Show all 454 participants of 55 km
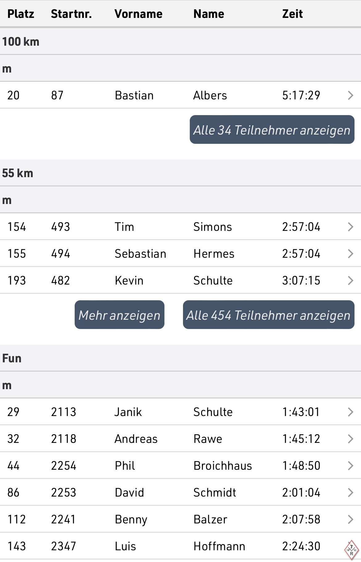Screen dimensions: 361x562 (x=268, y=315)
